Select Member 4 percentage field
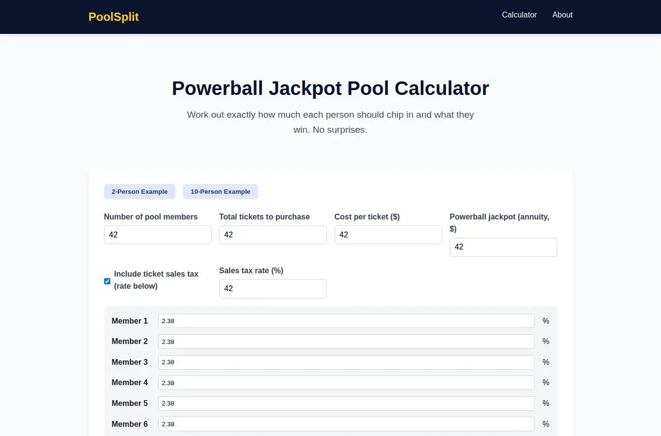 [346, 383]
